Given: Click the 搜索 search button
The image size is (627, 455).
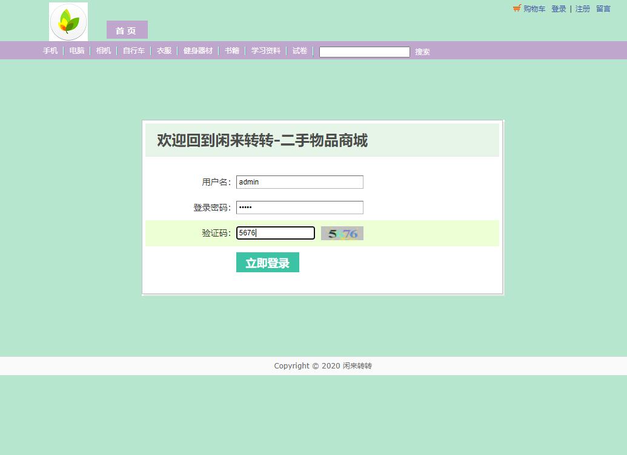Looking at the screenshot, I should pos(422,52).
